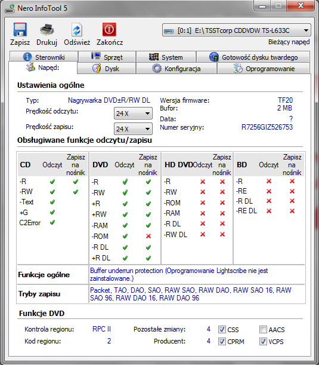Click the Producent value 4
This screenshot has height=365, width=319.
(209, 341)
